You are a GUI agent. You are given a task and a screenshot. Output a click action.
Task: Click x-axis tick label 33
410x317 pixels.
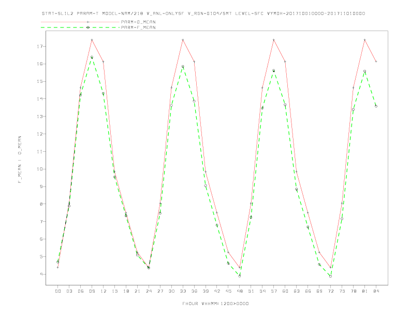coord(183,291)
